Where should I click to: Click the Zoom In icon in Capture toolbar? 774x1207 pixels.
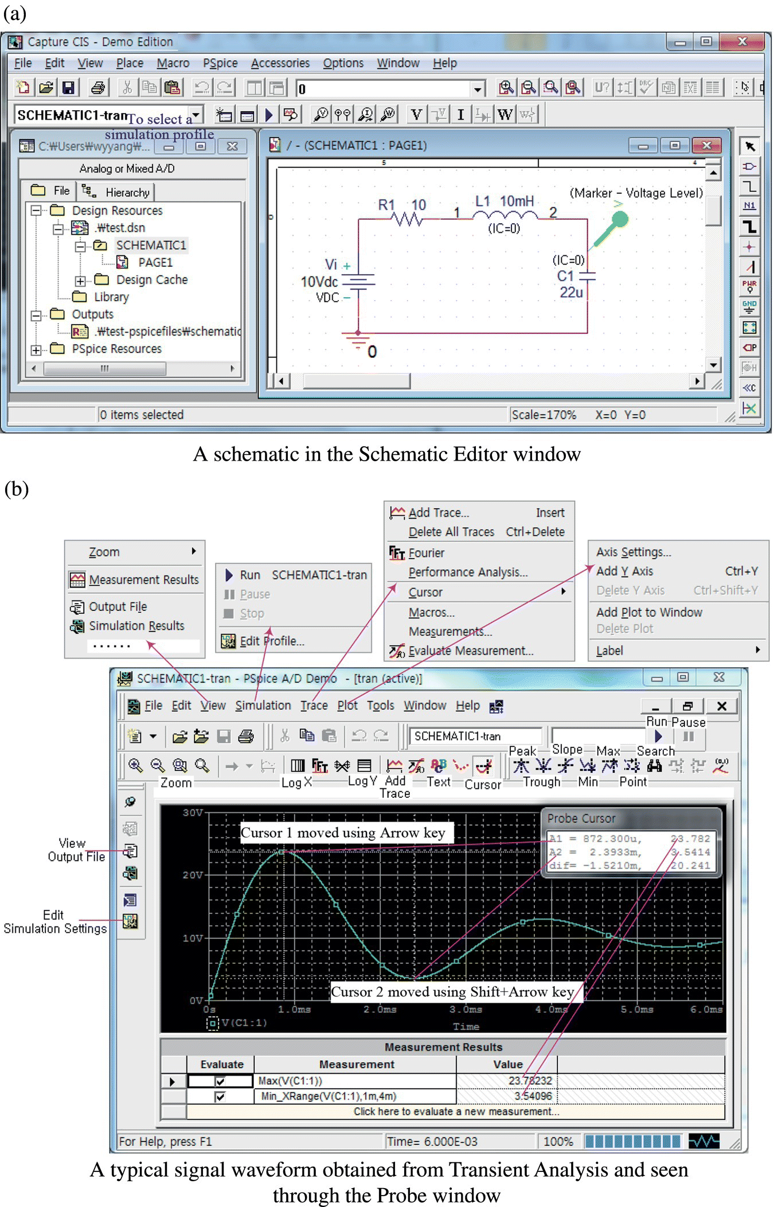506,87
